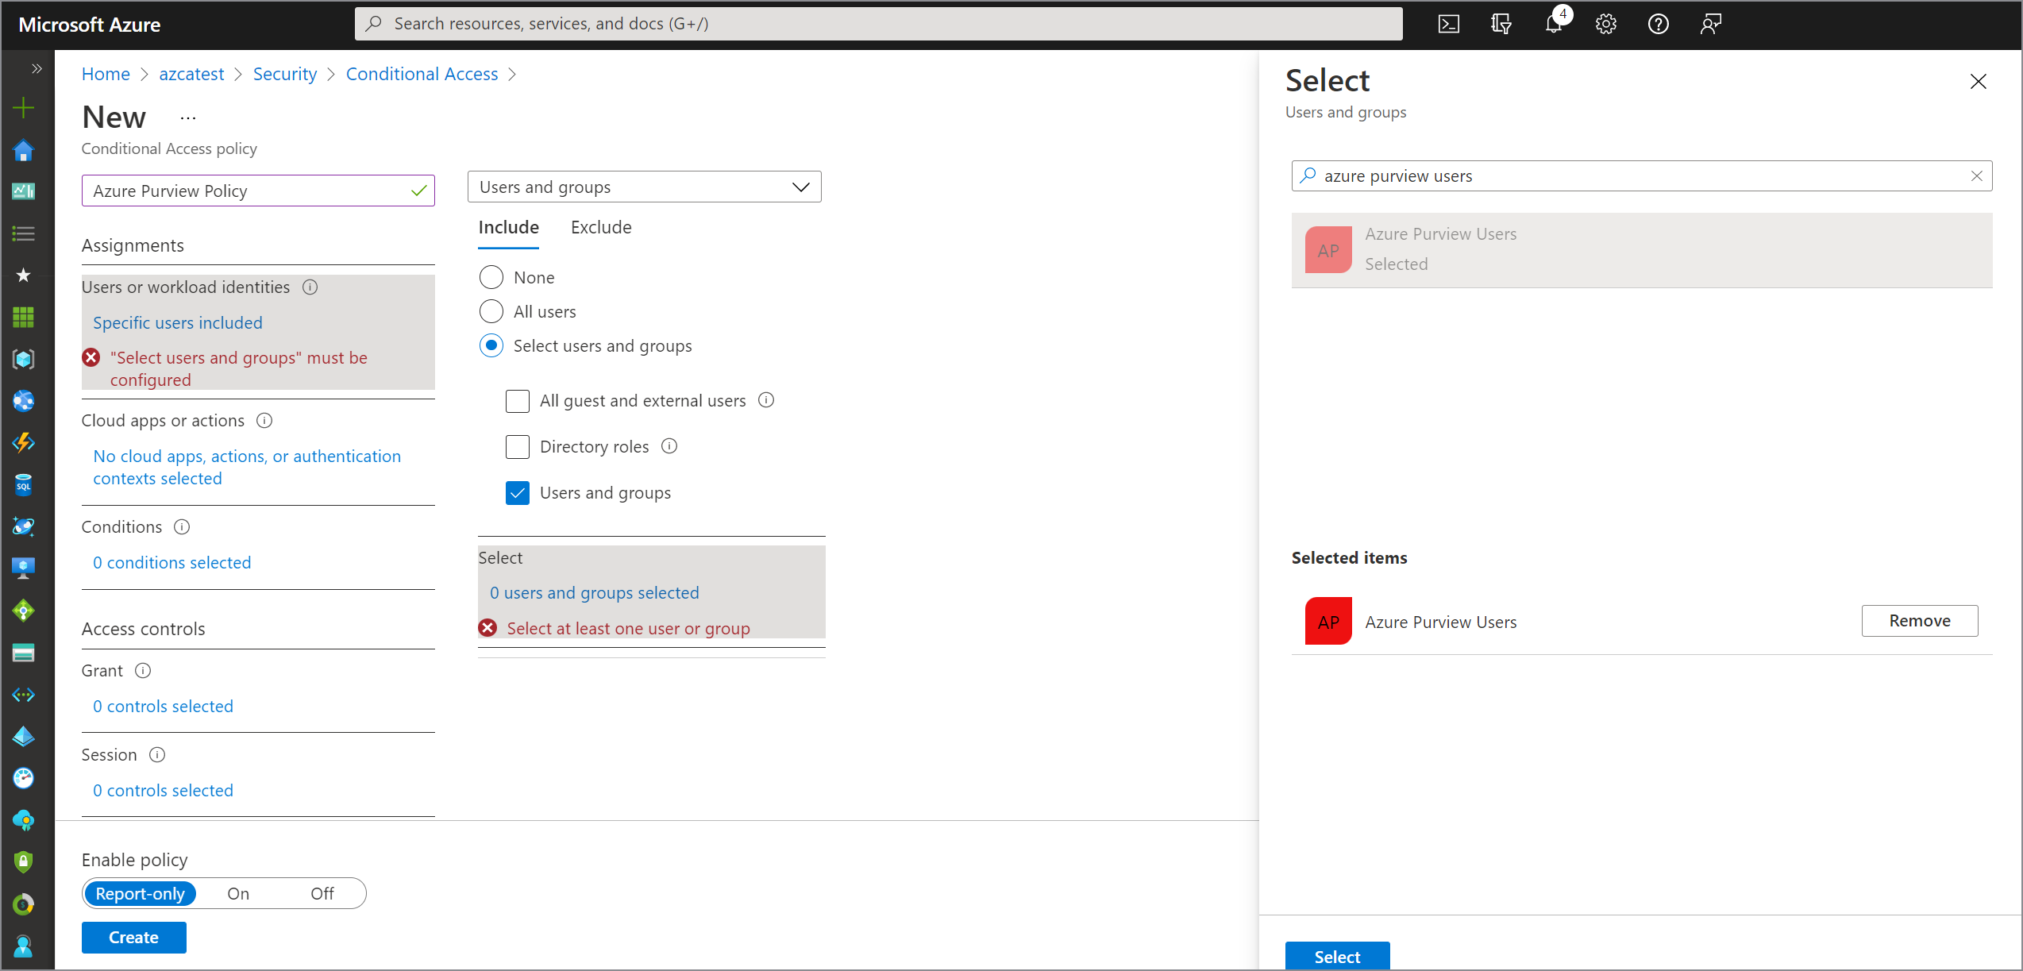Viewport: 2023px width, 971px height.
Task: Remove Azure Purview Users from selected items
Action: pos(1919,621)
